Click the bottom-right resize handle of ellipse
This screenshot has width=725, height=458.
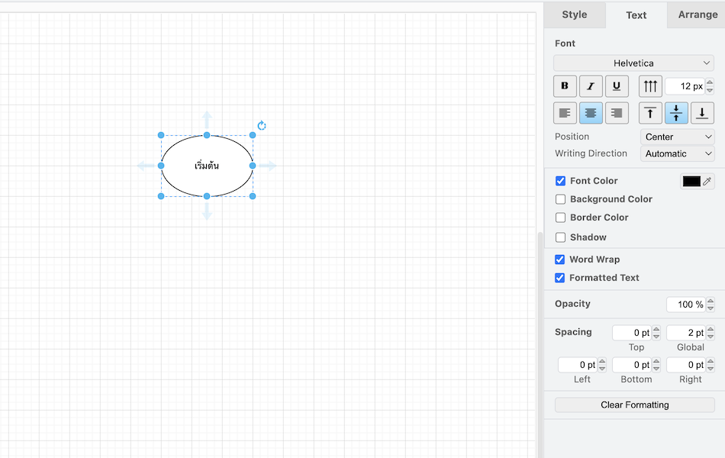tap(253, 196)
